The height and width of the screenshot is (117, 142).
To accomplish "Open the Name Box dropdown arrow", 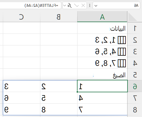I will (x=96, y=6).
